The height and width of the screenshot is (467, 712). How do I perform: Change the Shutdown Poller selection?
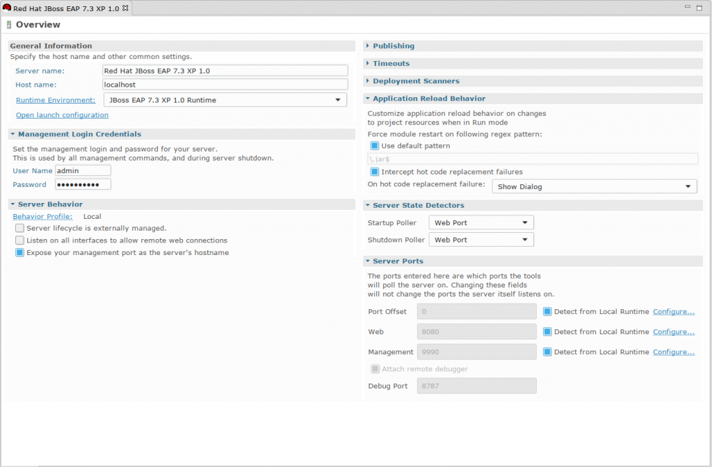click(x=526, y=240)
